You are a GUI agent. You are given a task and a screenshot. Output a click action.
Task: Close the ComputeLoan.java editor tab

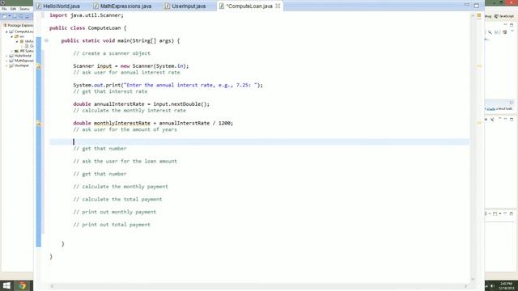(x=278, y=6)
